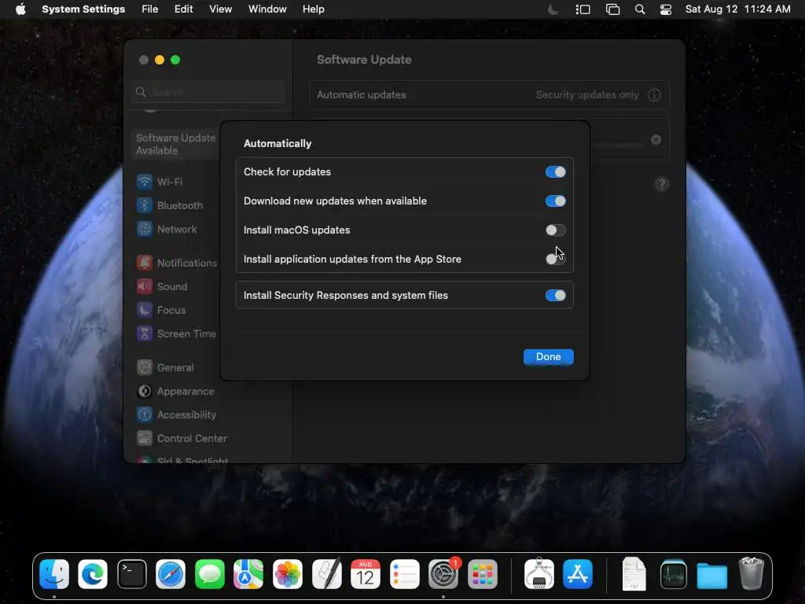The image size is (805, 604).
Task: Select Sound icon in sidebar
Action: tap(145, 286)
